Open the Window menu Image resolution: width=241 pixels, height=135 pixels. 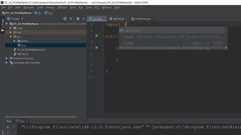pos(106,7)
